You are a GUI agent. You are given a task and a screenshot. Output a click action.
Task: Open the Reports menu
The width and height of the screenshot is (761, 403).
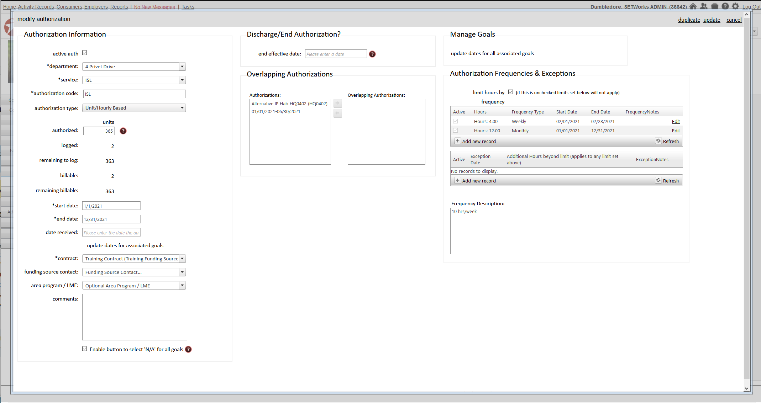(x=119, y=7)
